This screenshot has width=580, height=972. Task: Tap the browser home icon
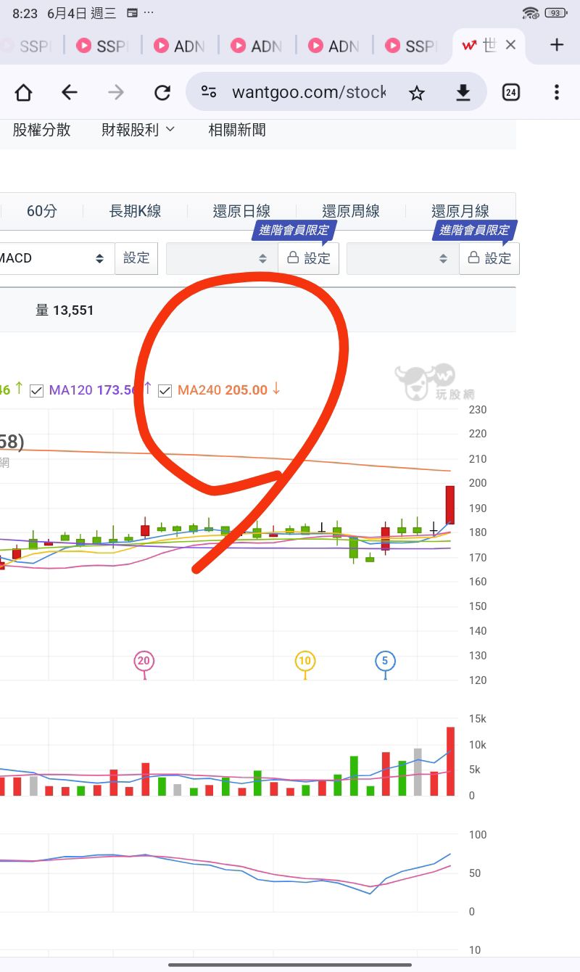(23, 92)
